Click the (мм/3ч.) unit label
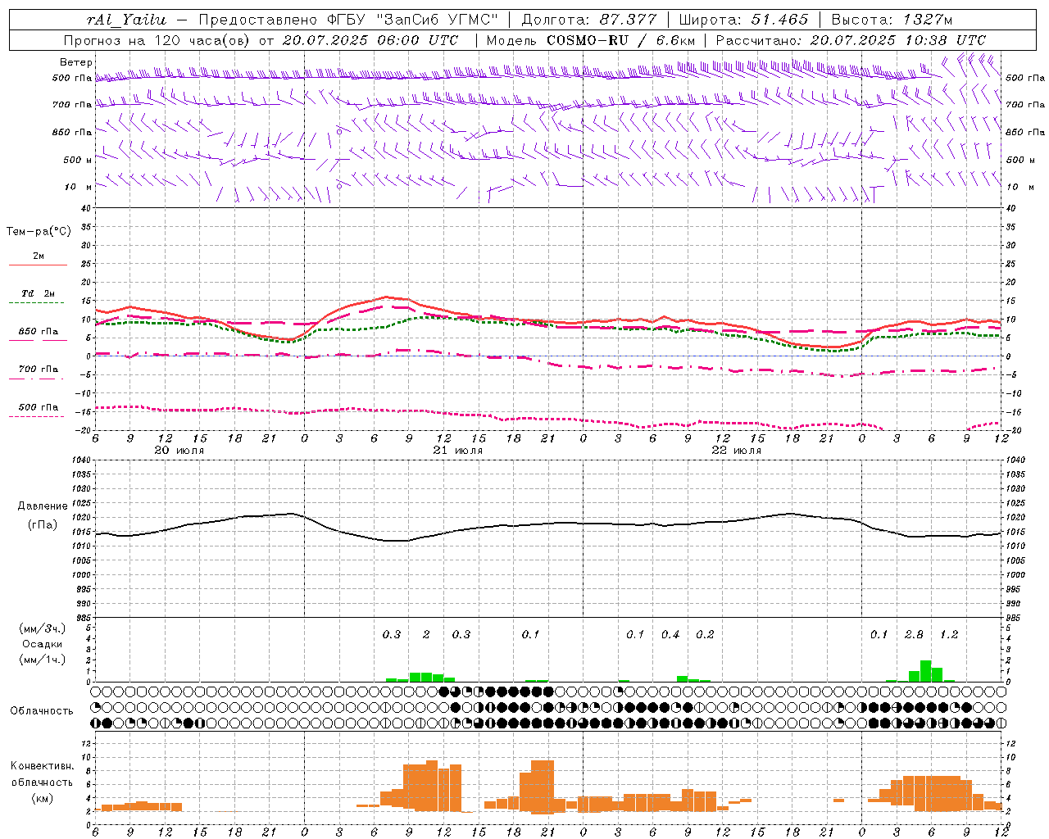The height and width of the screenshot is (839, 1049). click(x=42, y=628)
